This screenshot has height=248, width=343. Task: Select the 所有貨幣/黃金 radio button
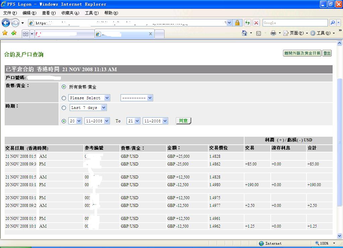[x=64, y=87]
